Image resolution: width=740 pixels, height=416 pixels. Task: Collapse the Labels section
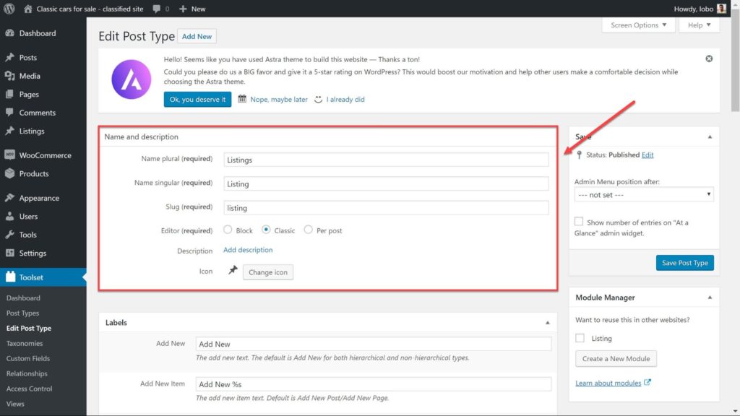point(547,323)
